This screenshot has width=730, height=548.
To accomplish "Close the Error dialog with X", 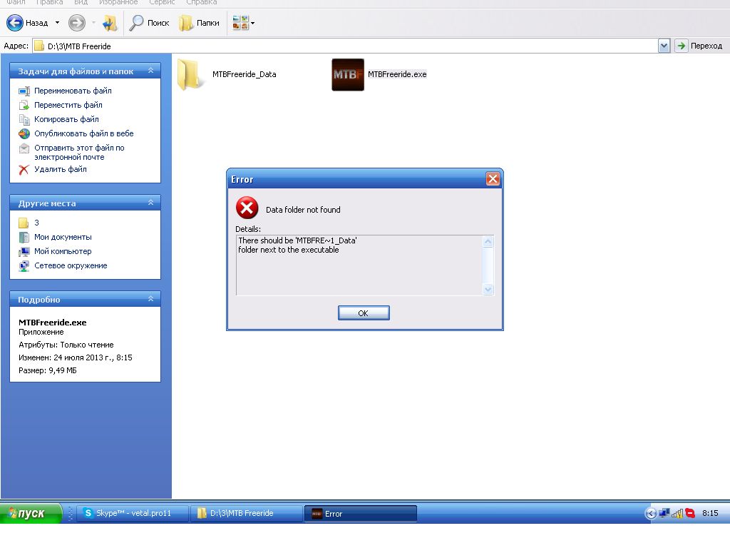I will click(493, 179).
